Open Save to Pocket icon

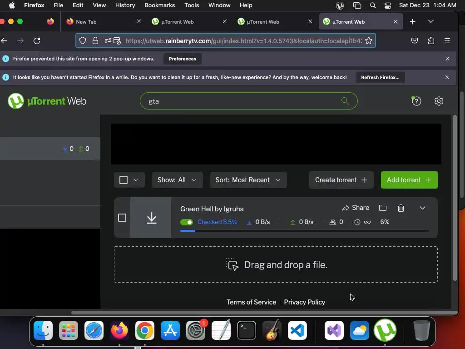click(x=415, y=40)
